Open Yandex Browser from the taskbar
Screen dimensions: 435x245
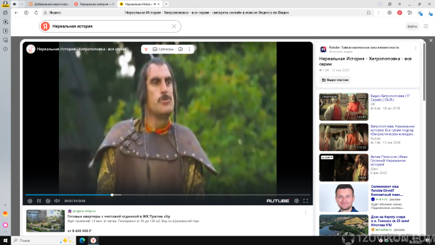[x=93, y=241]
